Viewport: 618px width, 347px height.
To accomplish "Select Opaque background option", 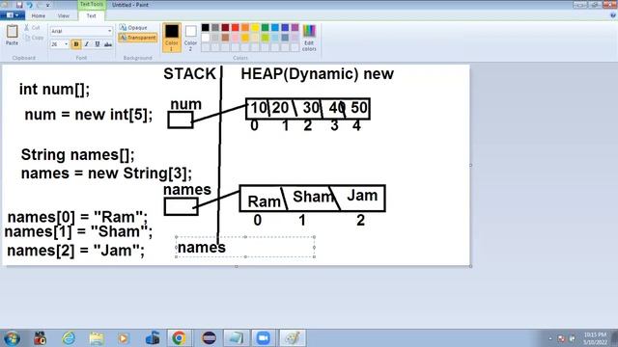I will pos(133,28).
